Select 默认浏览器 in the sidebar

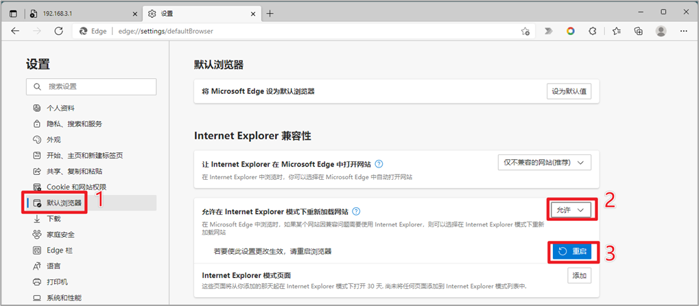click(64, 203)
